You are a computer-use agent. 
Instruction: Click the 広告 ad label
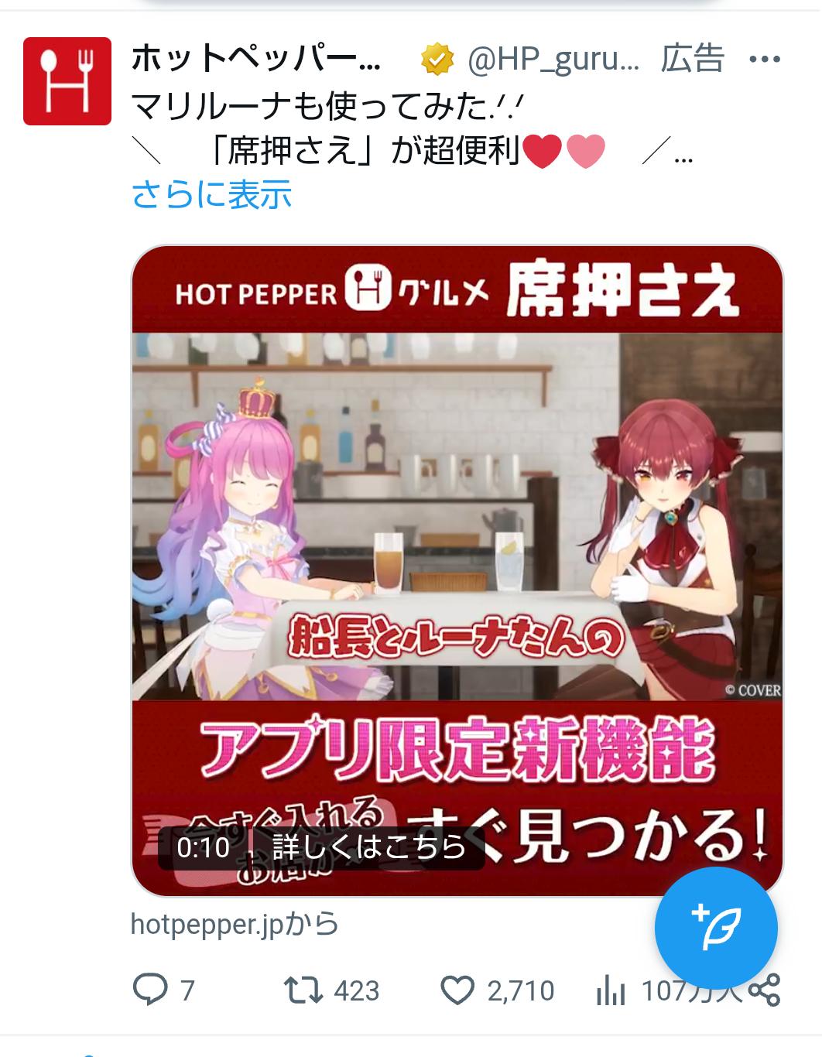pyautogui.click(x=692, y=59)
